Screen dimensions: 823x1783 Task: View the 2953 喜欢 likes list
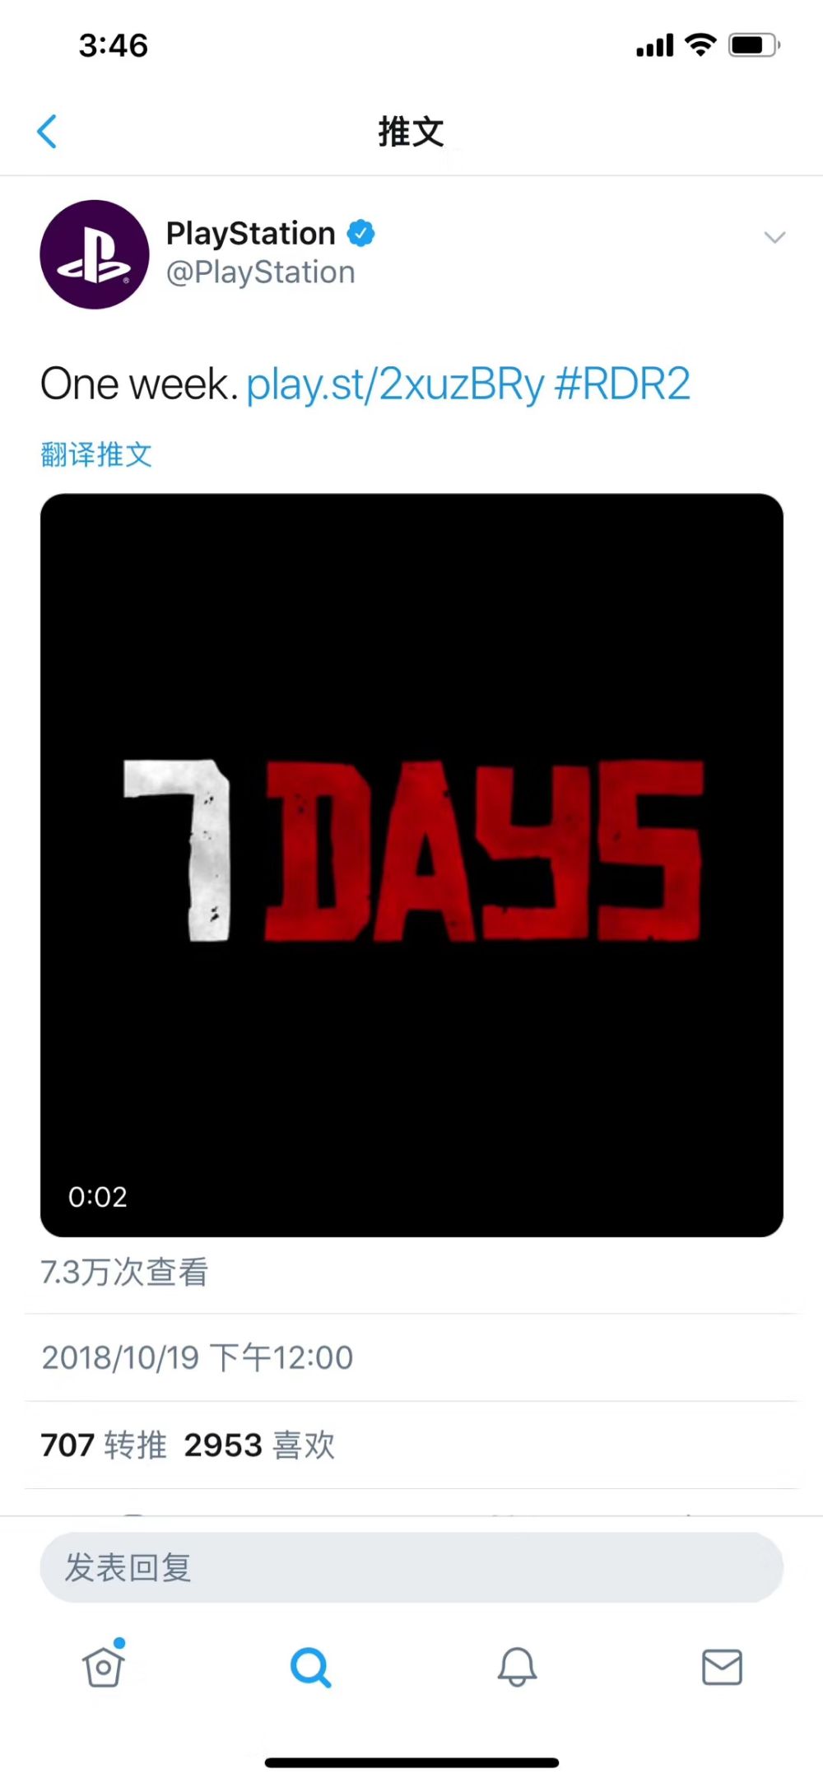click(x=259, y=1445)
